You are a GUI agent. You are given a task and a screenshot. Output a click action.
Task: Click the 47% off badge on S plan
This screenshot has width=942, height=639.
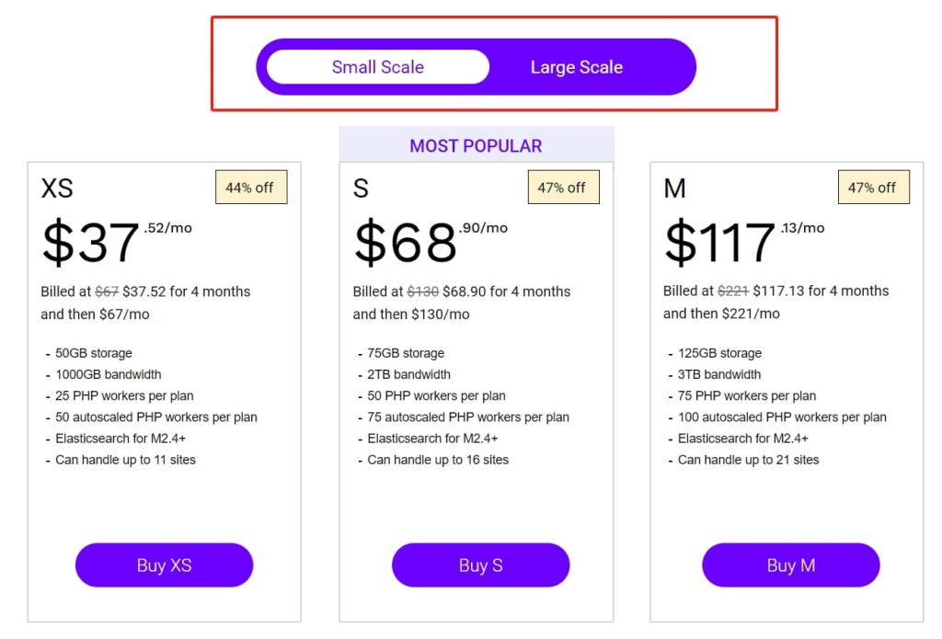pyautogui.click(x=562, y=187)
